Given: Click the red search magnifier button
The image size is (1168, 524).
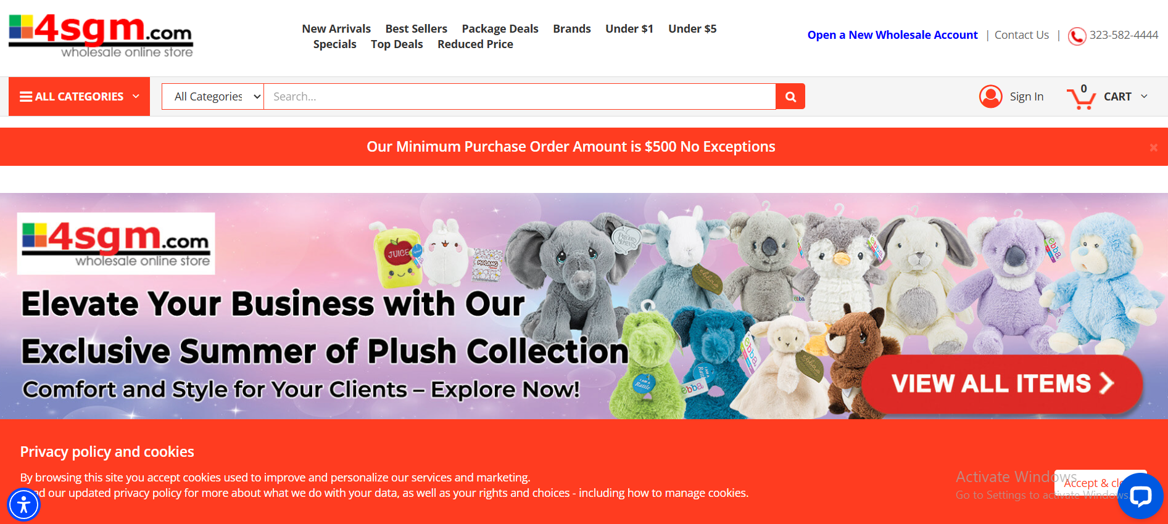Looking at the screenshot, I should [x=790, y=97].
